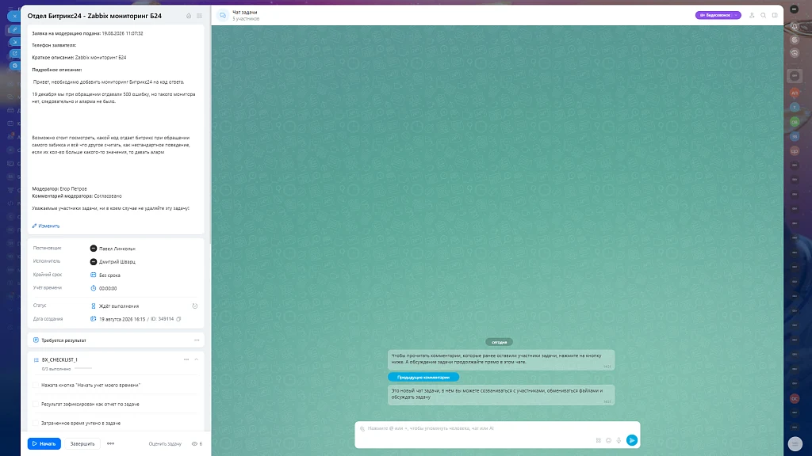Collapse the BX_CHECKLIST_1 checklist chevron
The width and height of the screenshot is (812, 456).
(x=197, y=359)
